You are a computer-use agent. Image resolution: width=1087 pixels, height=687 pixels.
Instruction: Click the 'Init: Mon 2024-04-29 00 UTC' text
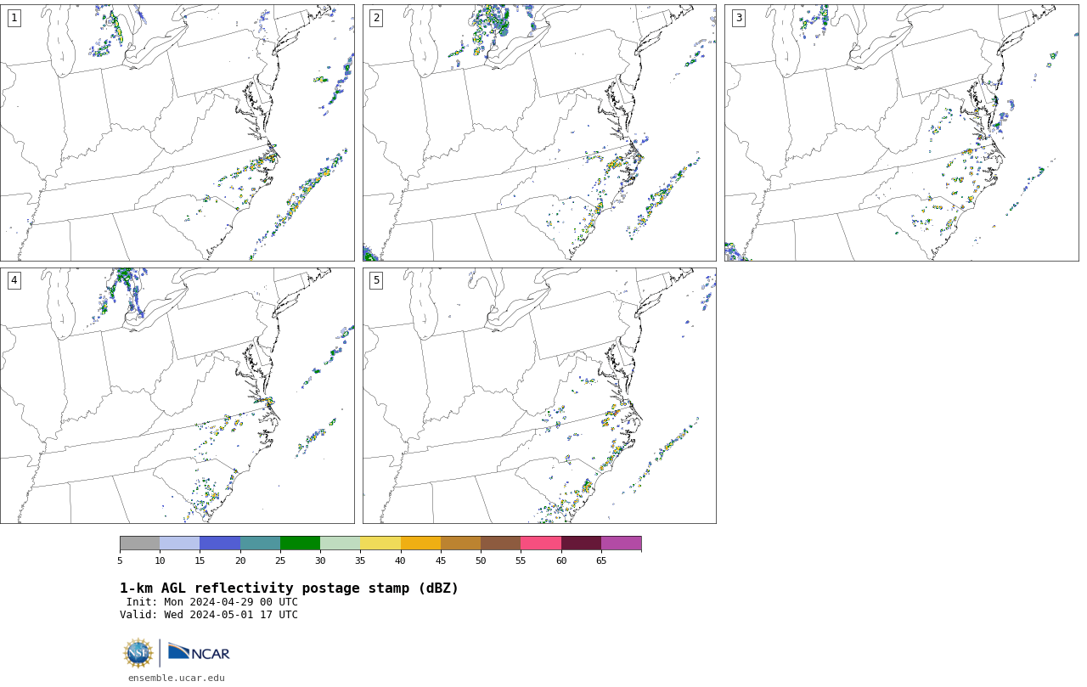[212, 602]
